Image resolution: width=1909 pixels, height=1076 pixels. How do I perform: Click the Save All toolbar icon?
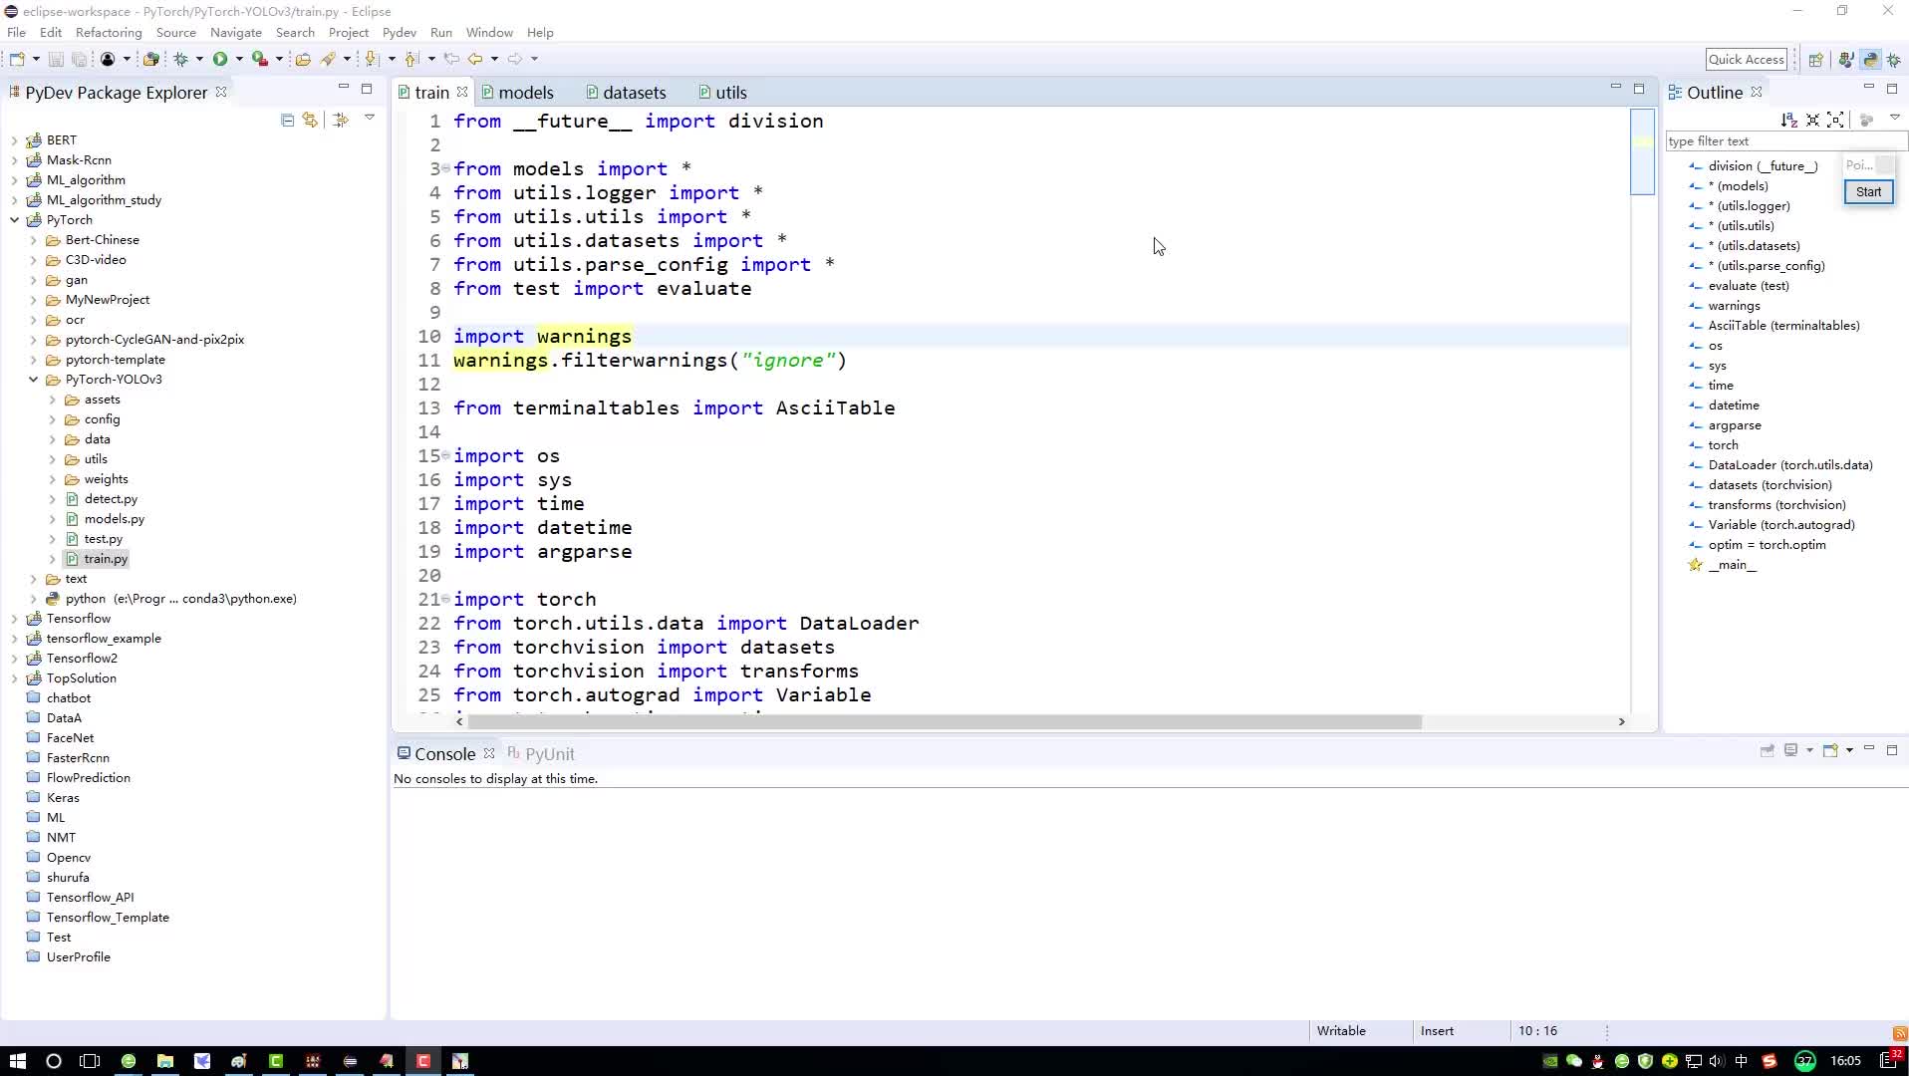pos(79,59)
